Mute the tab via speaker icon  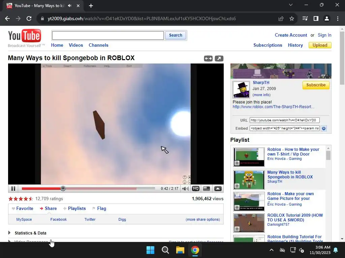70,6
